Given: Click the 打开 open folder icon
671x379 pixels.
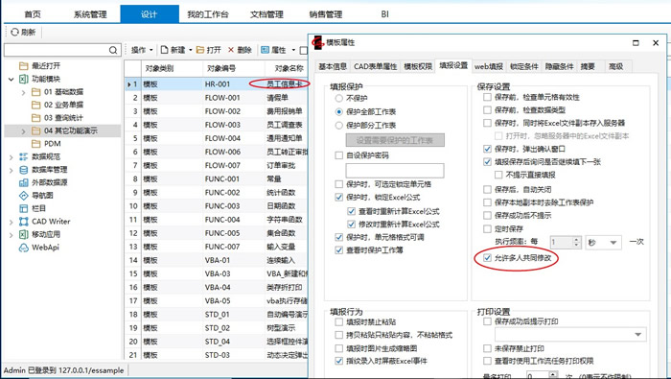Looking at the screenshot, I should [199, 50].
